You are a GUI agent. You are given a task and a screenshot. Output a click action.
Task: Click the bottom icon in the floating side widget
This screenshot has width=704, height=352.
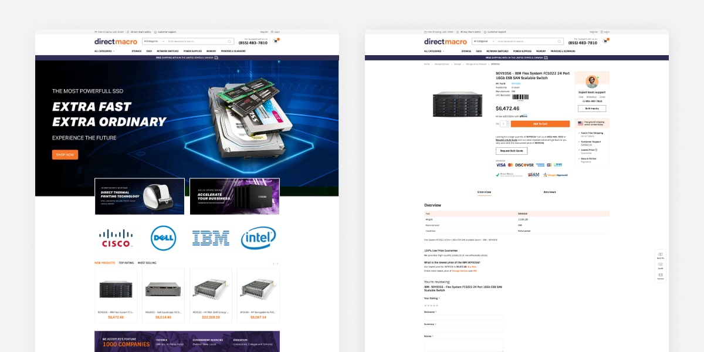coord(661,276)
